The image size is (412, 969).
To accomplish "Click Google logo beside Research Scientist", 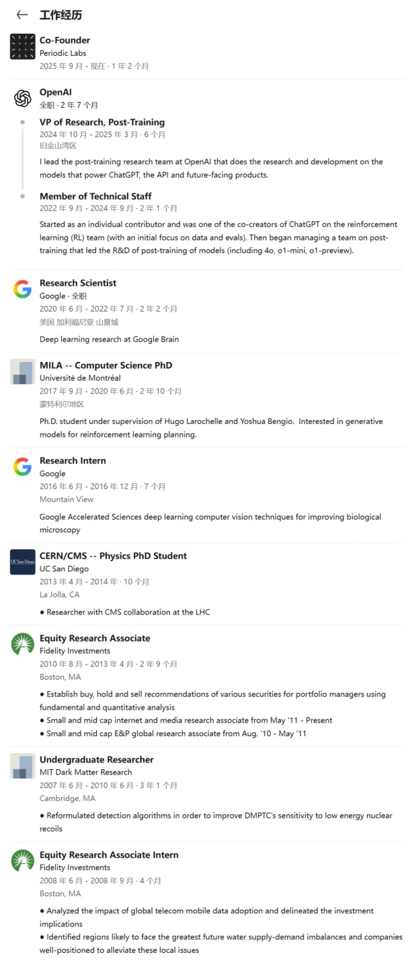I will pyautogui.click(x=23, y=289).
